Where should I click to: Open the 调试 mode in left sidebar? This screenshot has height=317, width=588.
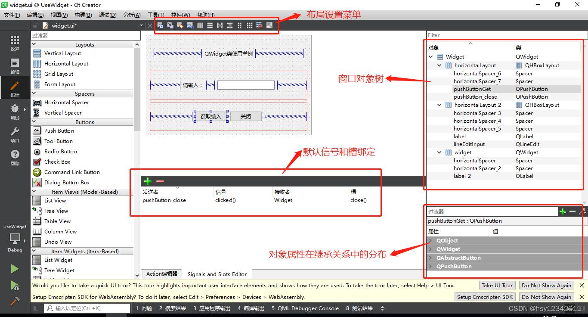[x=15, y=112]
